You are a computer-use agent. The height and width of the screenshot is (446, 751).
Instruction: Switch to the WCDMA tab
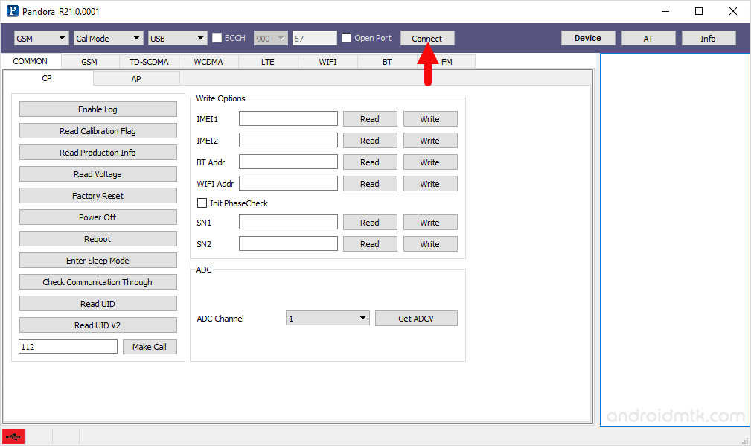pos(208,62)
